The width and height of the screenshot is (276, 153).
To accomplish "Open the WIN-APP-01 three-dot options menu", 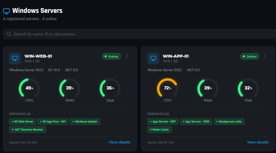I will (x=265, y=56).
